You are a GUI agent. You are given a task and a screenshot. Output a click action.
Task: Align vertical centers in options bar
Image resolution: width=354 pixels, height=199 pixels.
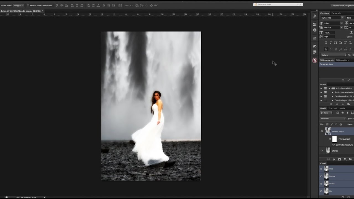point(62,5)
